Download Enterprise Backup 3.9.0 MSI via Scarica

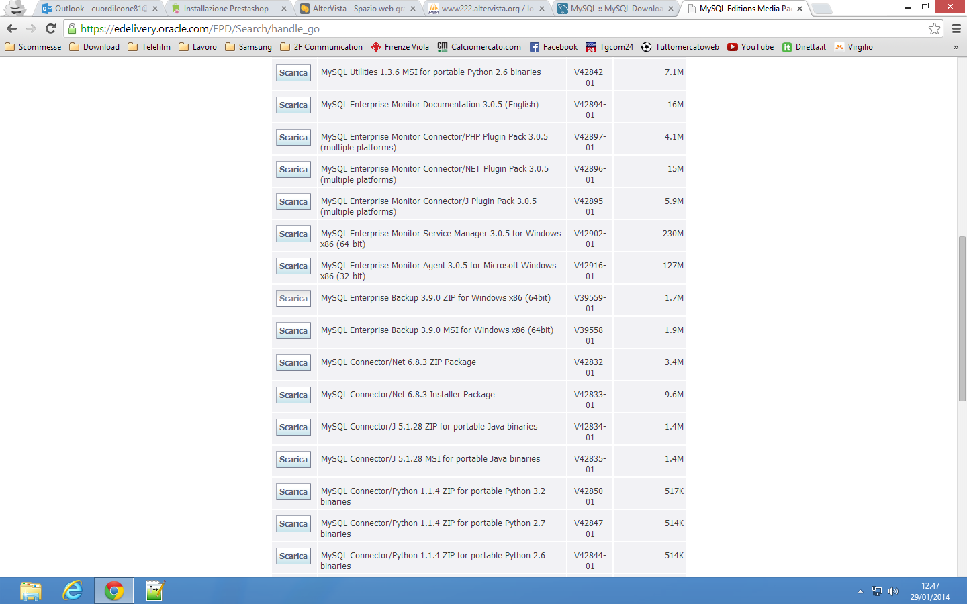293,331
